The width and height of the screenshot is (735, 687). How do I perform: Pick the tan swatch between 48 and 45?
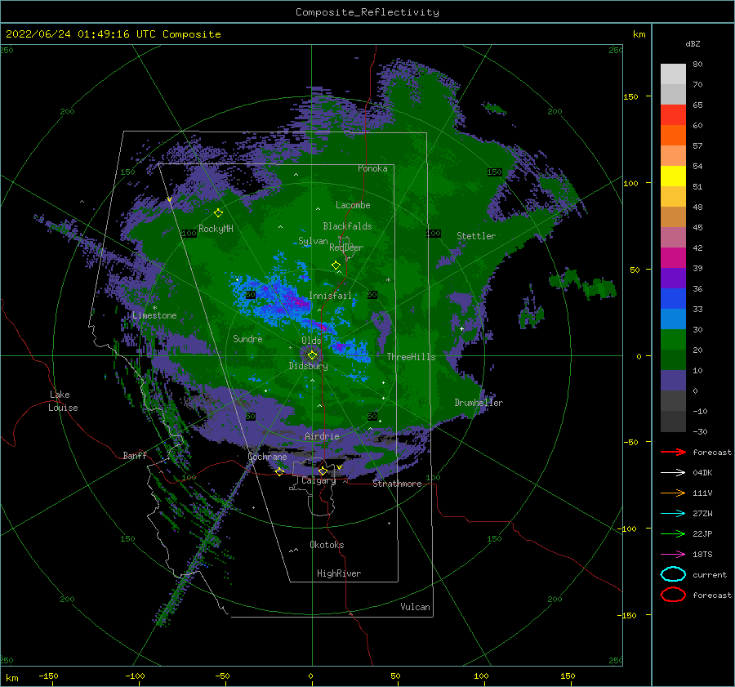(673, 216)
